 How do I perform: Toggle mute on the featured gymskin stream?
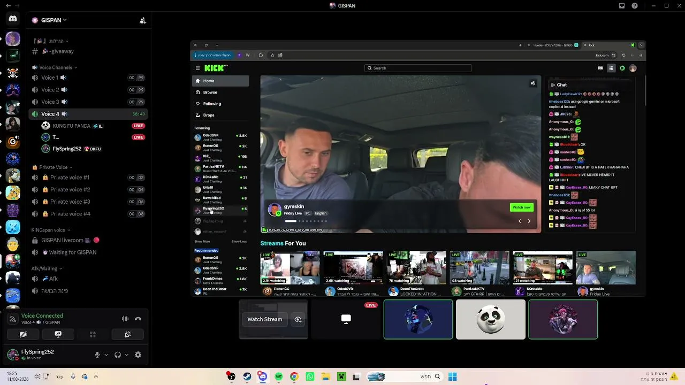[533, 83]
